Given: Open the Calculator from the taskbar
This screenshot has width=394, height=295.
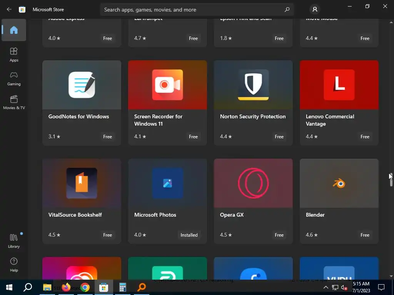Looking at the screenshot, I should [x=122, y=287].
